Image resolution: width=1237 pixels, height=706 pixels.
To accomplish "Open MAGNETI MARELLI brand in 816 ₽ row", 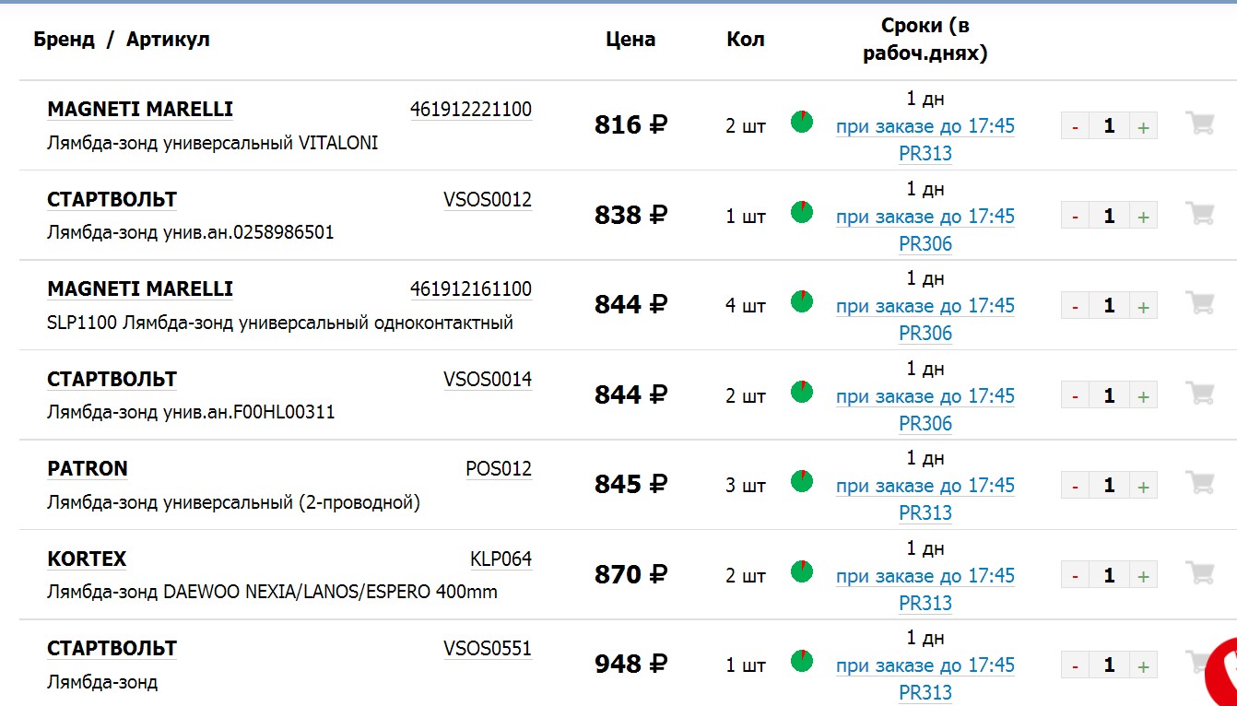I will tap(140, 110).
